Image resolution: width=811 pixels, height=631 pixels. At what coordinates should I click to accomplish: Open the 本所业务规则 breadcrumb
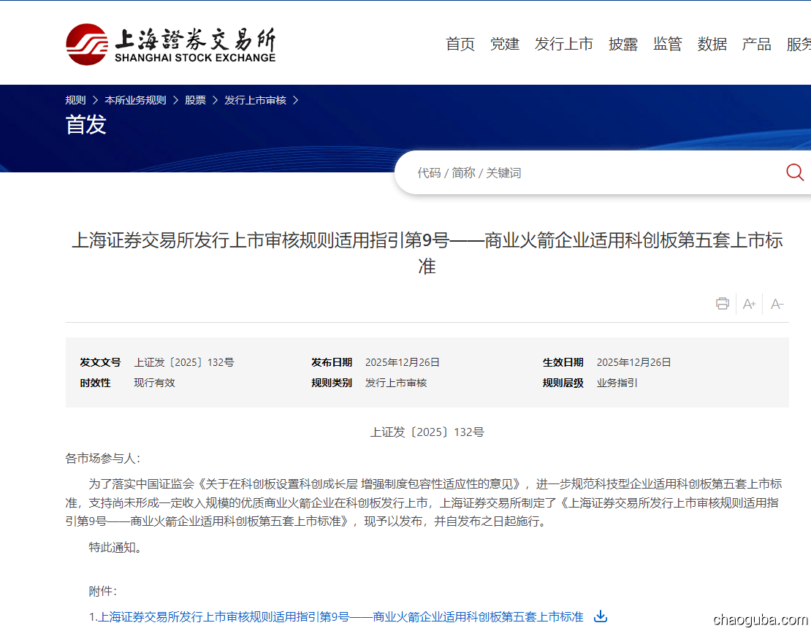click(136, 100)
